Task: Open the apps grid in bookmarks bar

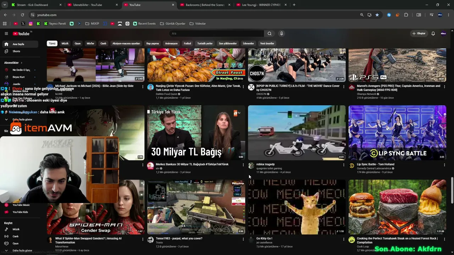Action: click(5, 24)
